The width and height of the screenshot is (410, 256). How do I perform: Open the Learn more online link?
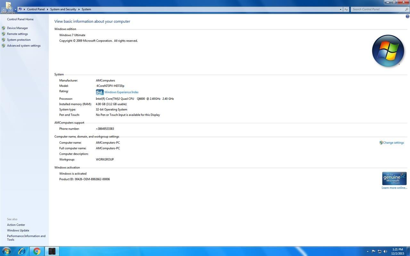tap(394, 188)
